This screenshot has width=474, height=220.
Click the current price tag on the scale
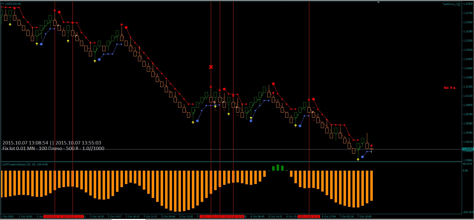(x=468, y=149)
